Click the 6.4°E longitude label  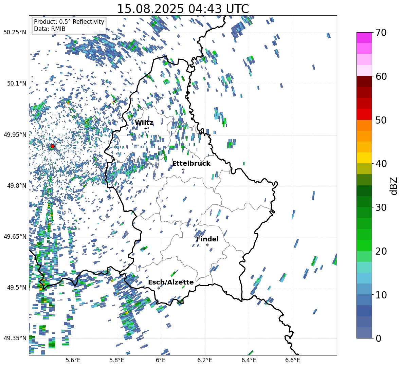[249, 360]
